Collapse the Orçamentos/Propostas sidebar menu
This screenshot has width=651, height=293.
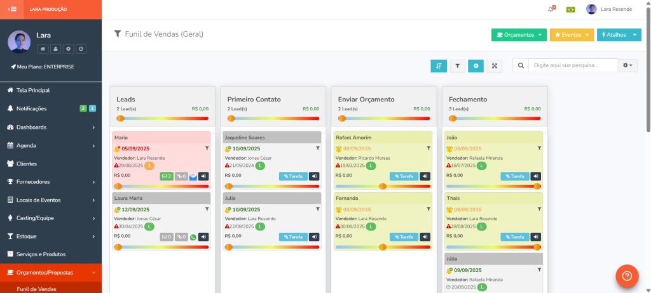click(x=51, y=273)
